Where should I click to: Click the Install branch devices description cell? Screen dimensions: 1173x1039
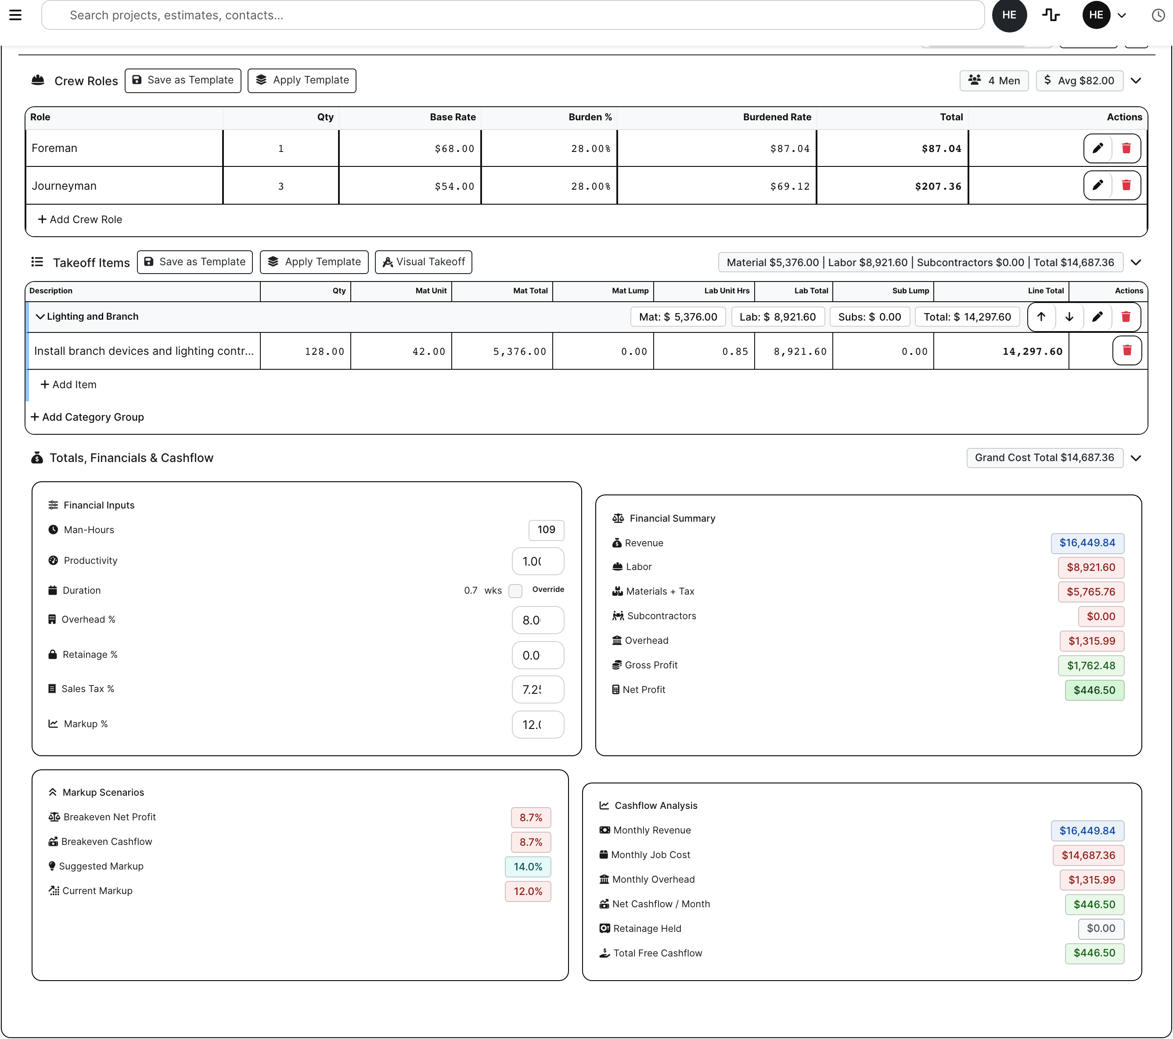tap(144, 351)
